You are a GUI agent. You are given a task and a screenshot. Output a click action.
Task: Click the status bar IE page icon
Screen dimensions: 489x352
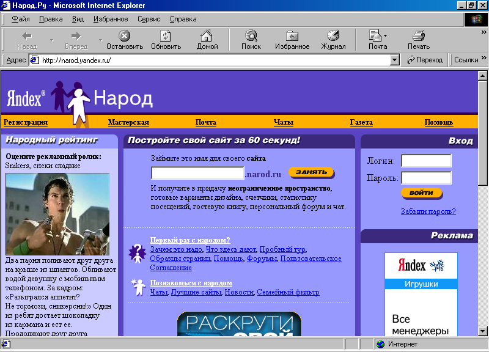[x=6, y=344]
